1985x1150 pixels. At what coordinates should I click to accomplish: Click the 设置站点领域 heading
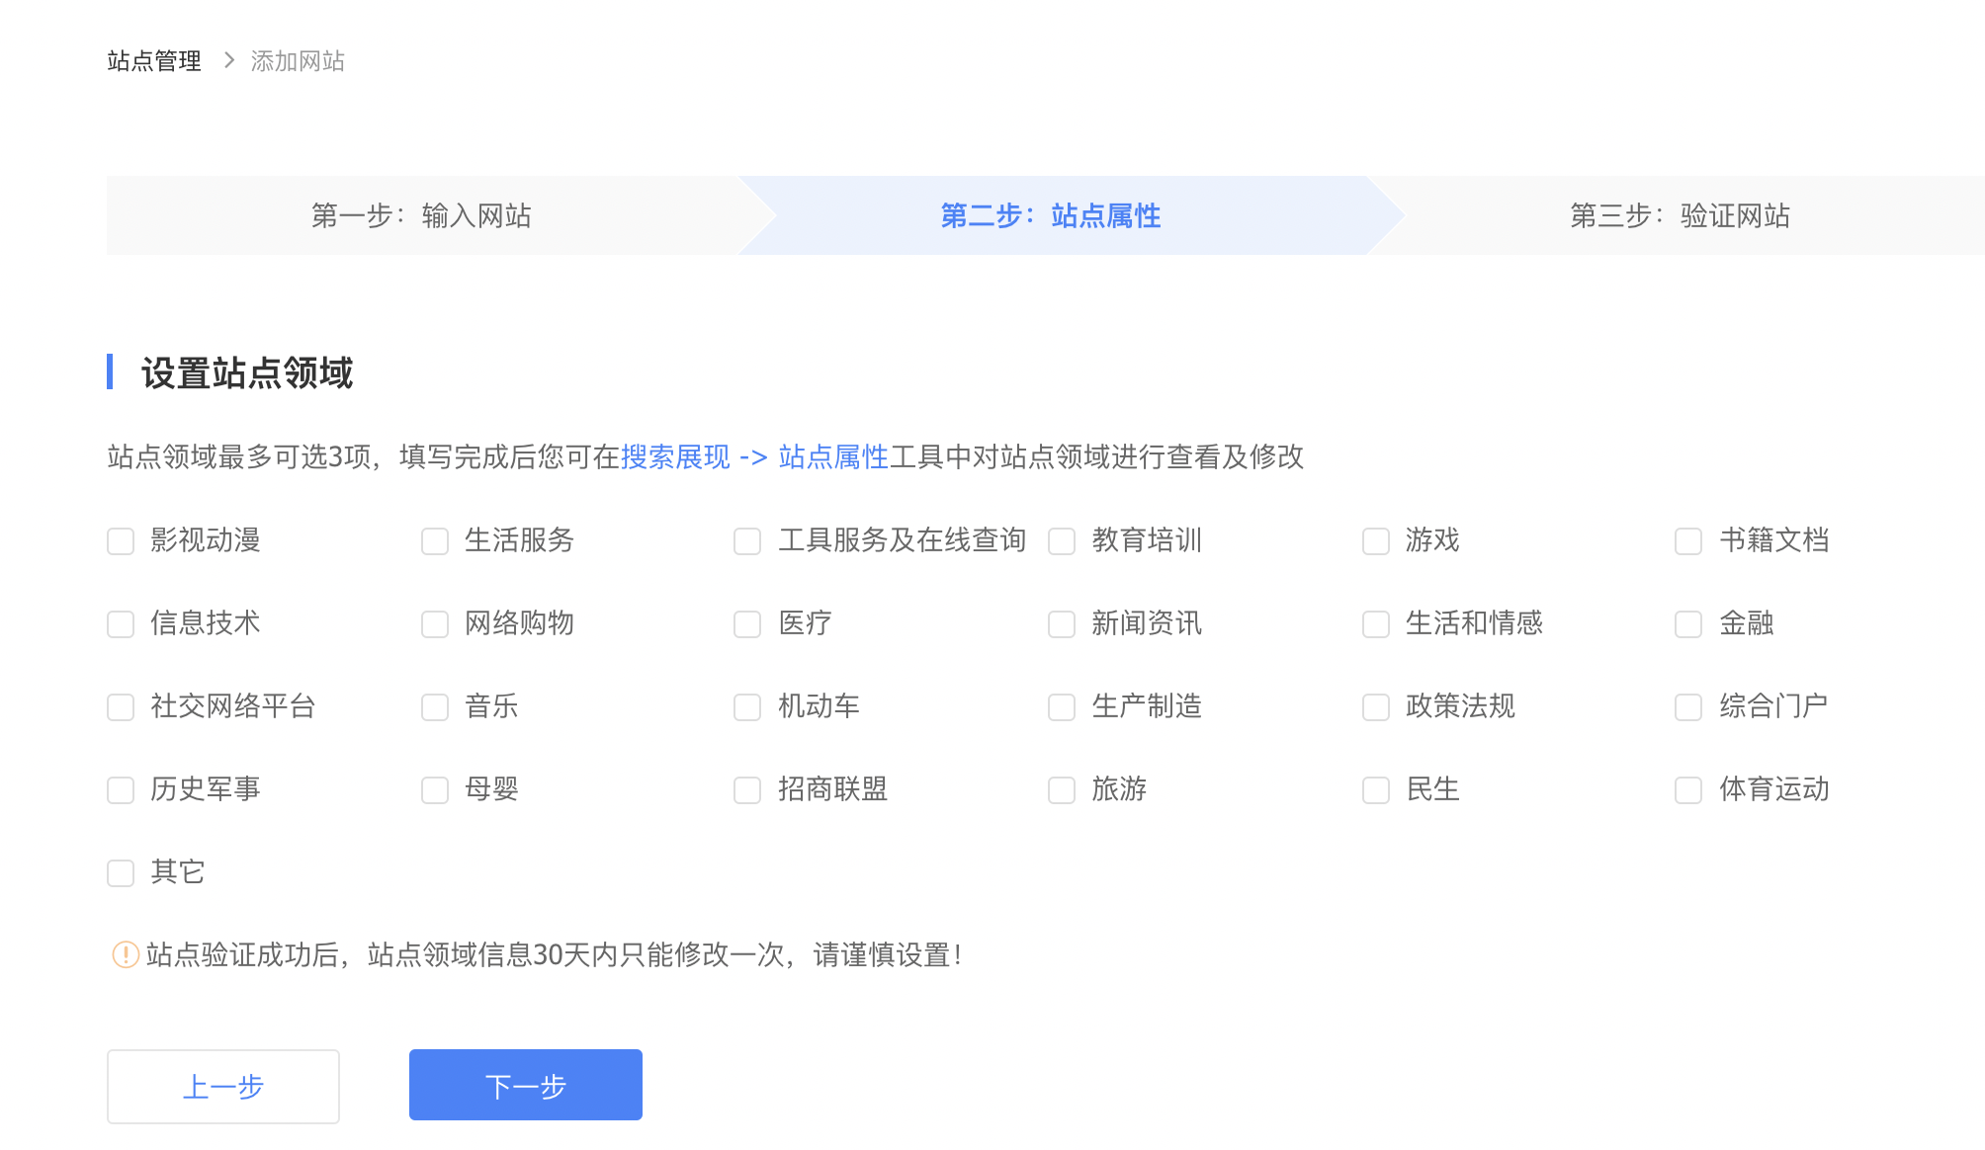(x=247, y=372)
